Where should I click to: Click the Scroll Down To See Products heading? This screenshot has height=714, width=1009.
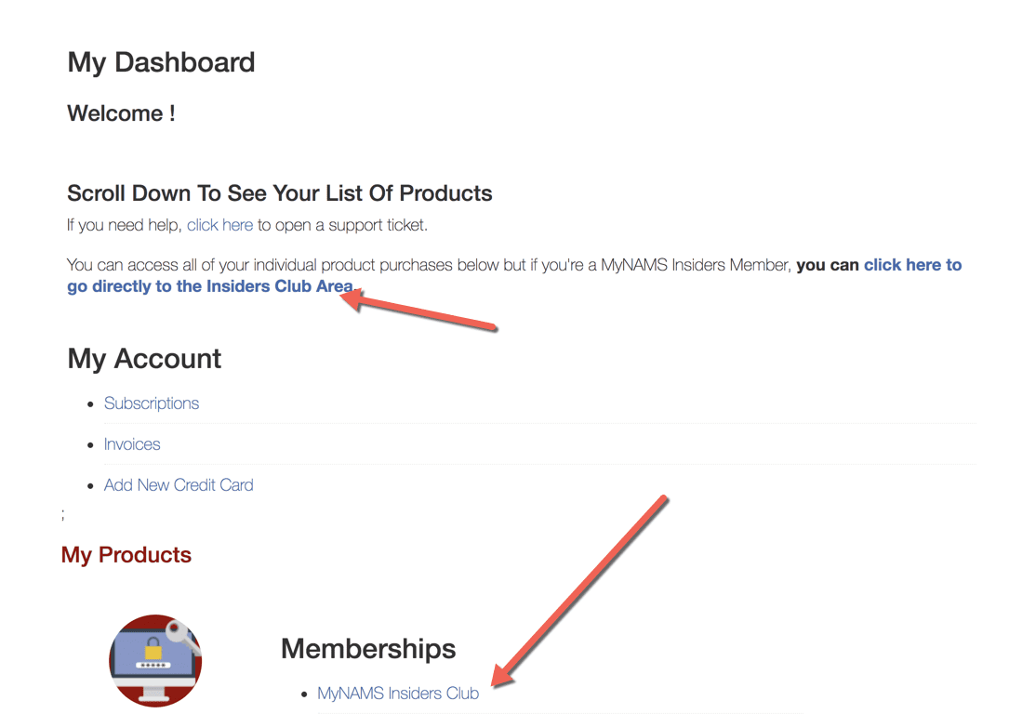pos(280,193)
